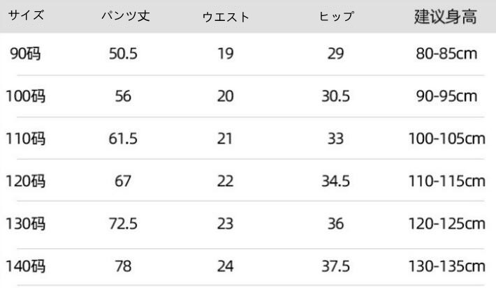
Task: Click the 50.5 pants length value
Action: pos(123,53)
